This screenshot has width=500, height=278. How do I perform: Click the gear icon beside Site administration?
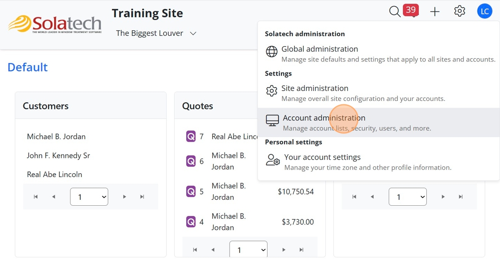pyautogui.click(x=272, y=91)
